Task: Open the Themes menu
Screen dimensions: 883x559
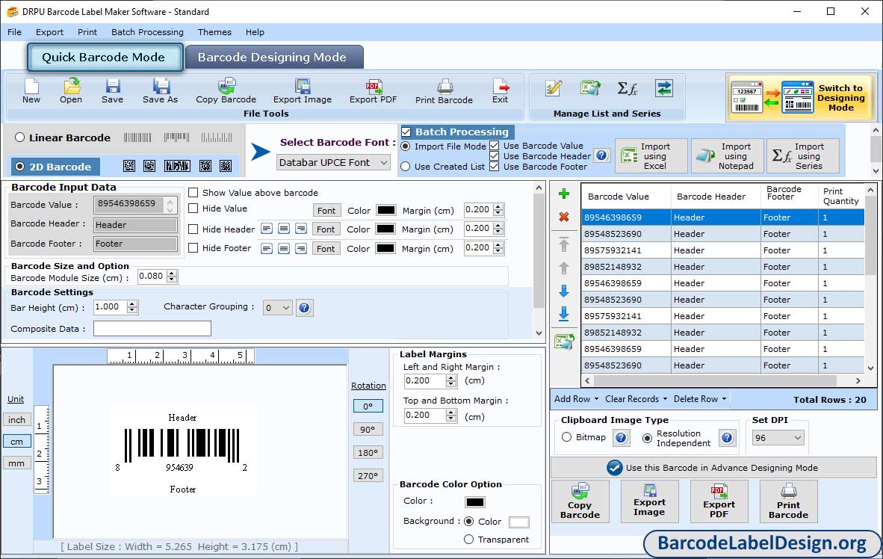Action: [214, 32]
